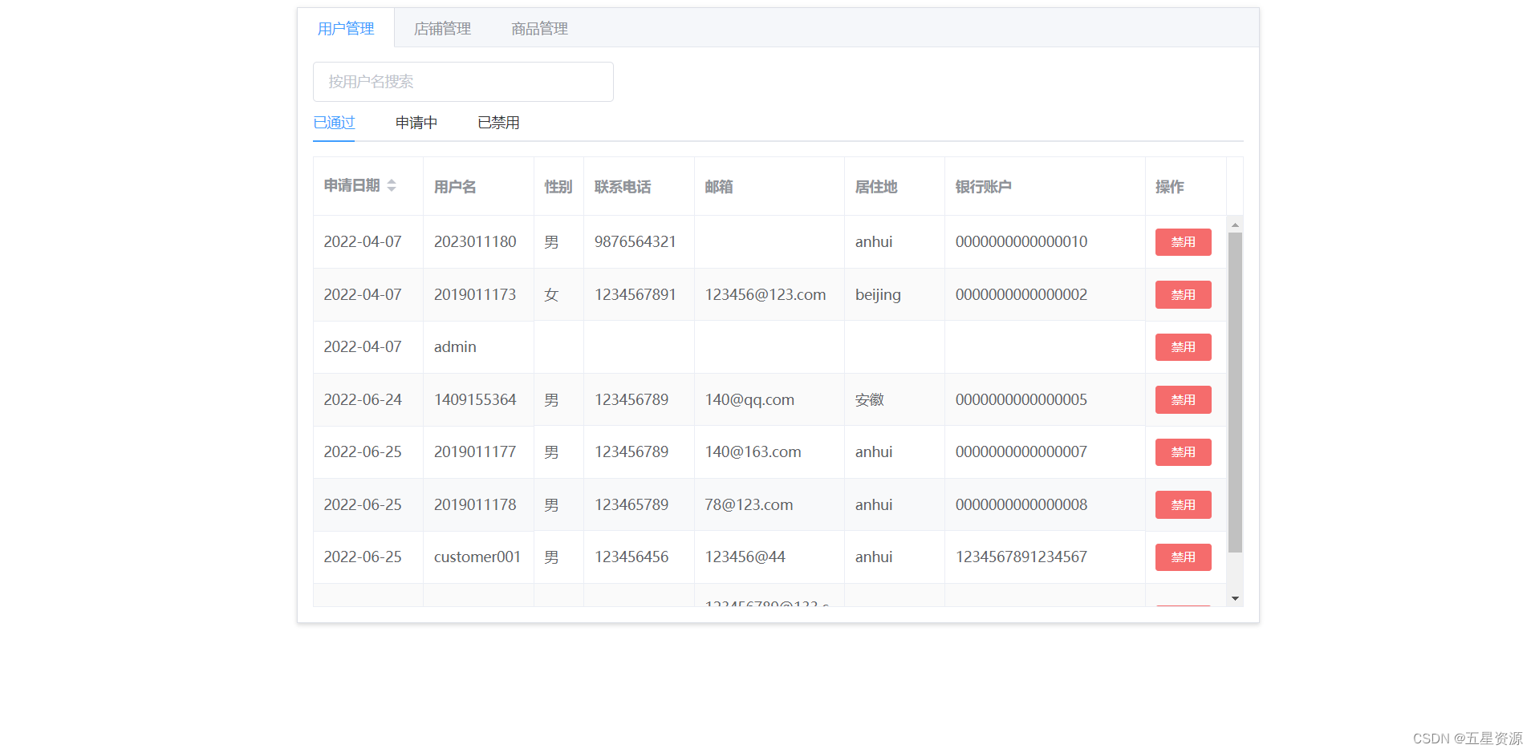
Task: Disable user 2019011173 with 禁用 button
Action: point(1182,294)
